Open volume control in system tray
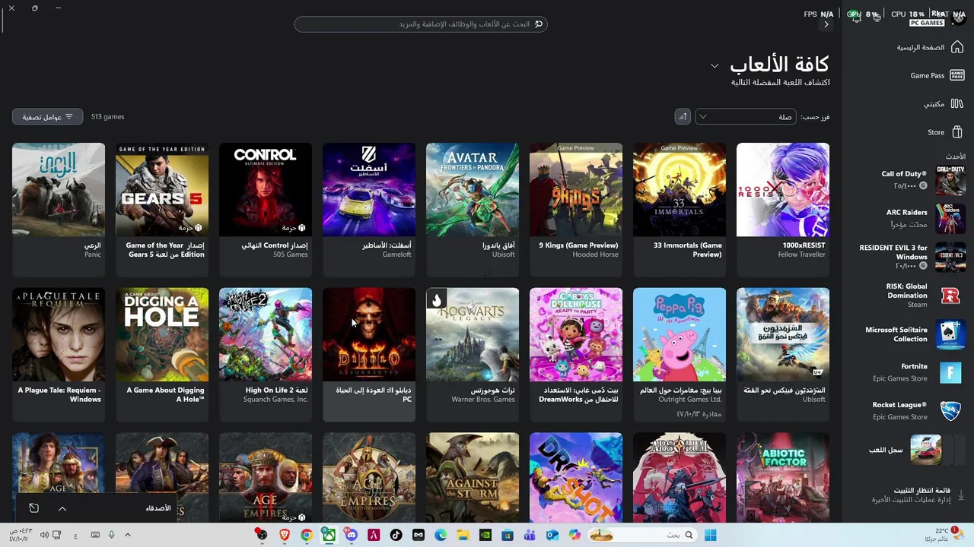 pos(44,535)
